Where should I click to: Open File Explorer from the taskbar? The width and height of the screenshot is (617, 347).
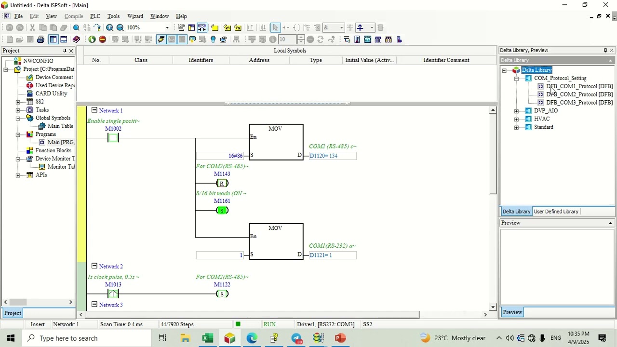pos(185,338)
